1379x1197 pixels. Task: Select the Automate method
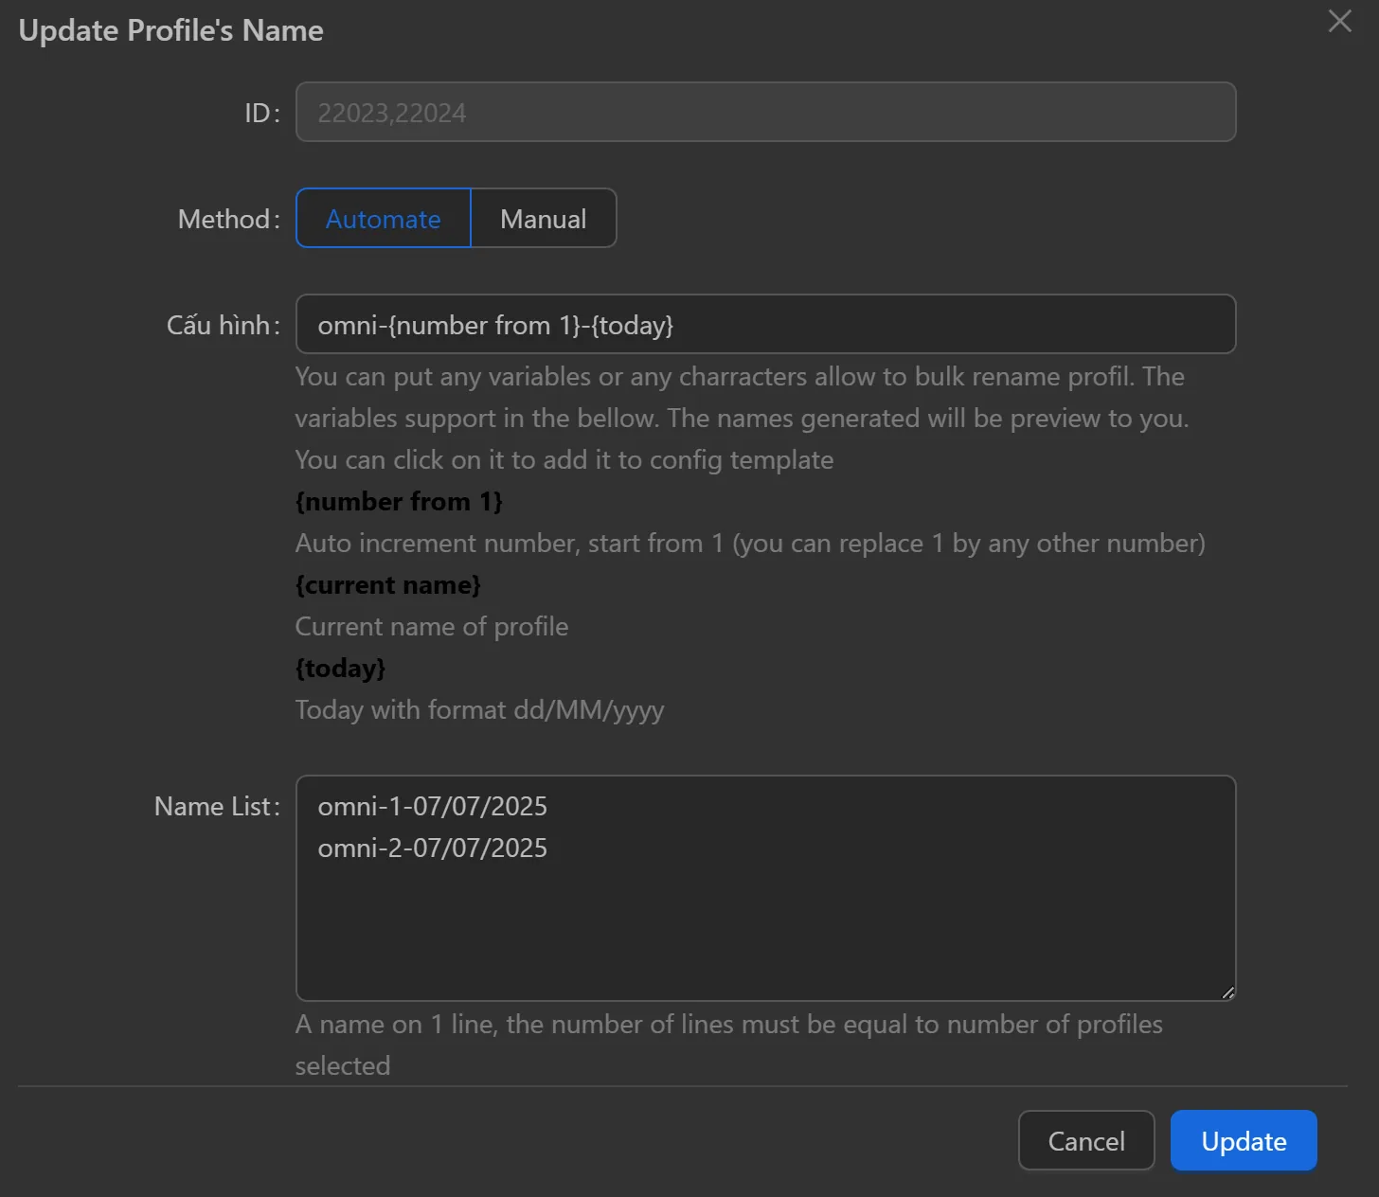click(383, 218)
